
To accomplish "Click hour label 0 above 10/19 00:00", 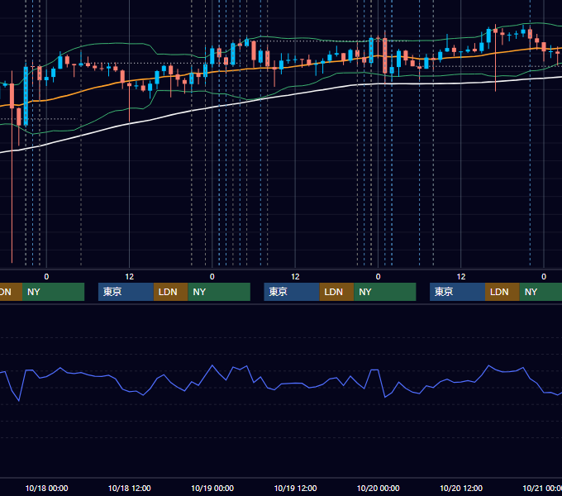I will (x=212, y=277).
